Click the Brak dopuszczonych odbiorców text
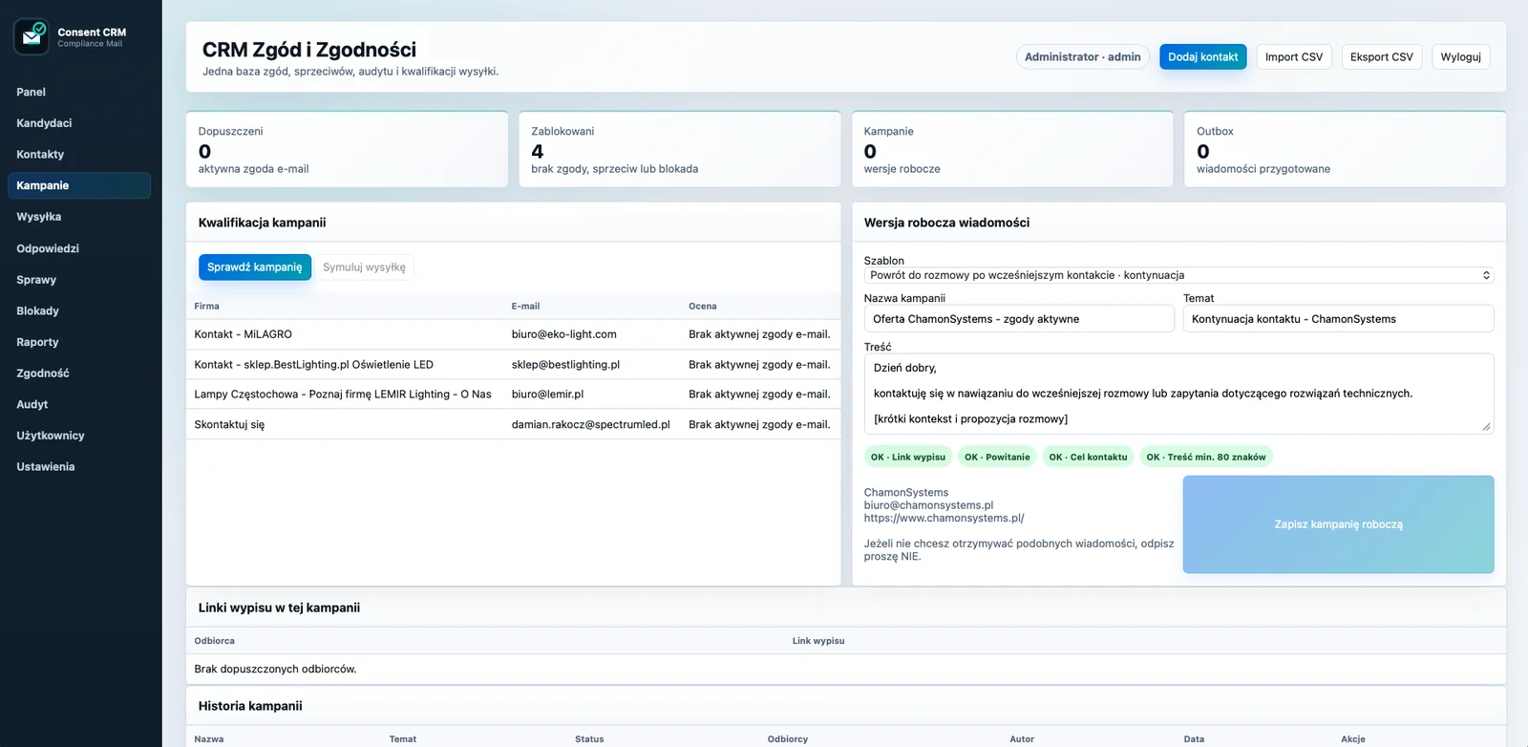1528x747 pixels. tap(275, 670)
